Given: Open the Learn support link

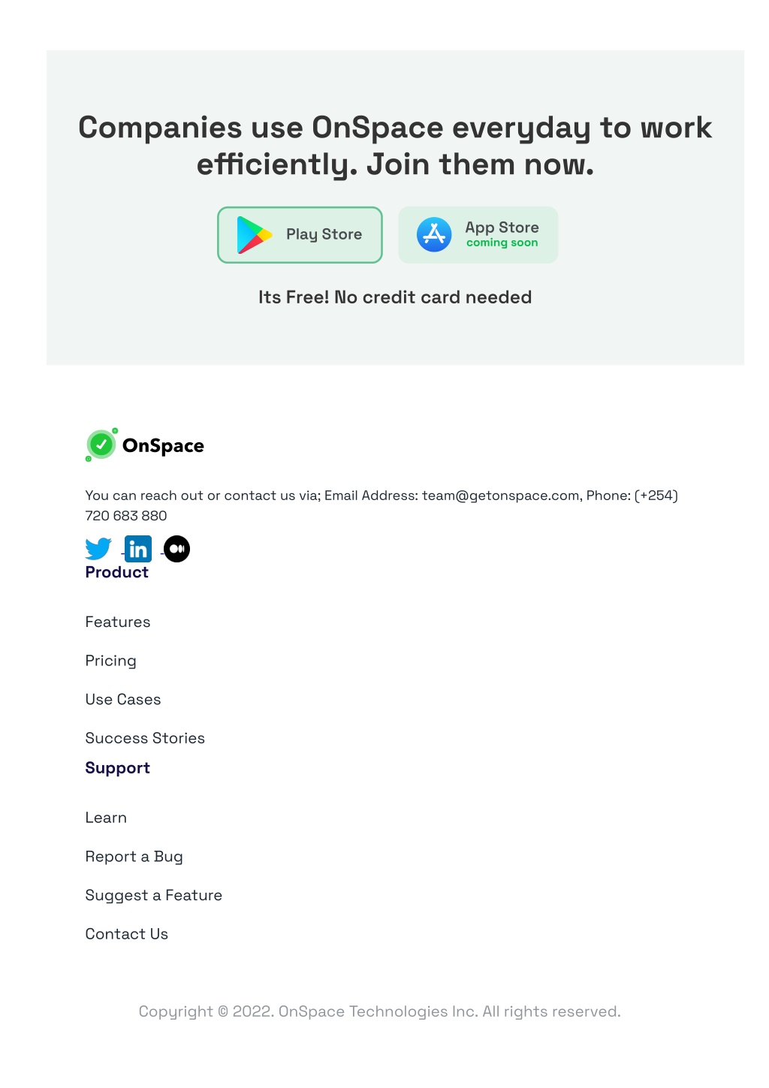Looking at the screenshot, I should tap(106, 818).
